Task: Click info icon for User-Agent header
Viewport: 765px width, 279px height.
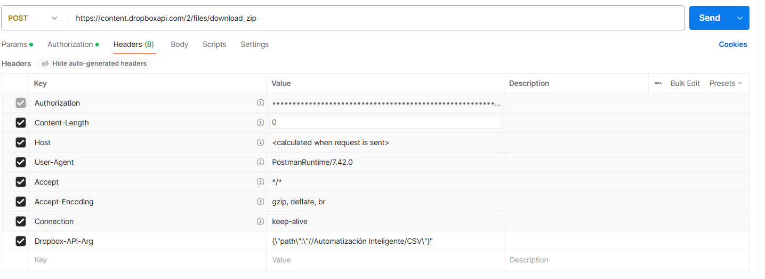Action: click(260, 162)
